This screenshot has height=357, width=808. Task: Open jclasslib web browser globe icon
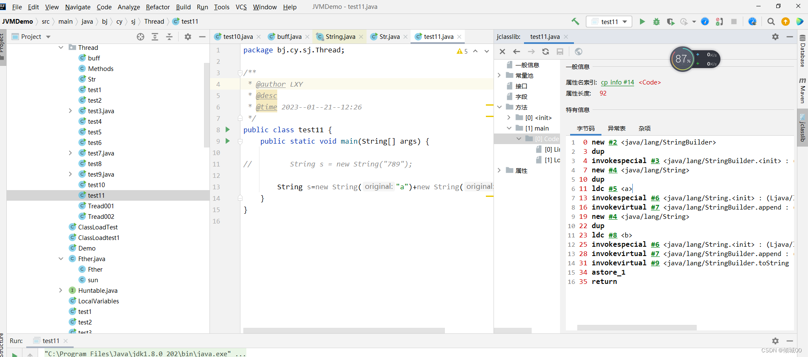[x=579, y=52]
